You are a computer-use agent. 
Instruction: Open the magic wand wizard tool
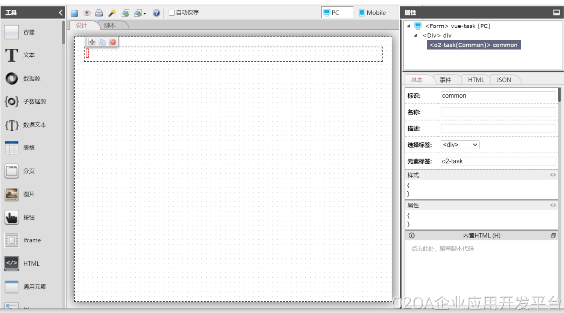click(x=112, y=13)
